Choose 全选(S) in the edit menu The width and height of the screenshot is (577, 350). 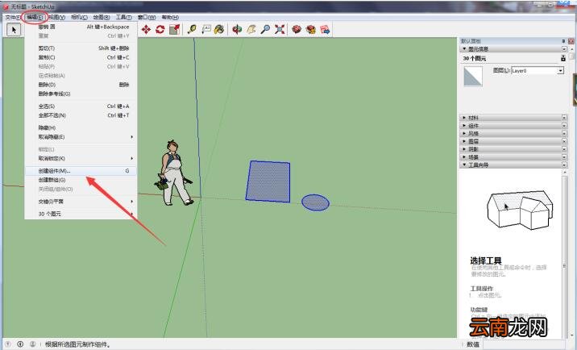(81, 106)
